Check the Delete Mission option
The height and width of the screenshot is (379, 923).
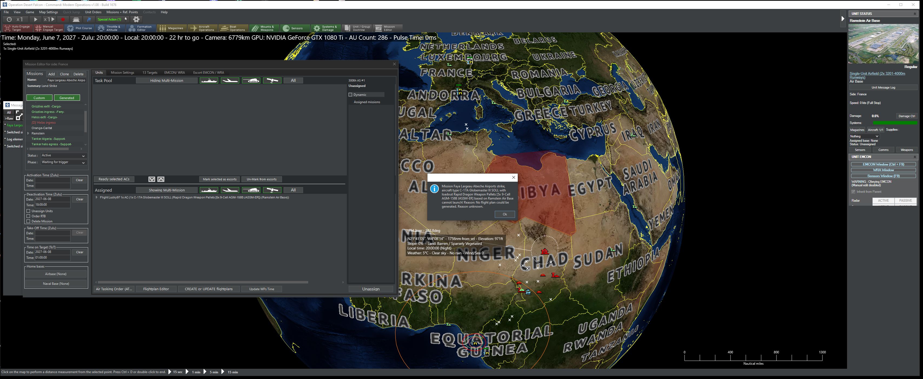pyautogui.click(x=28, y=221)
